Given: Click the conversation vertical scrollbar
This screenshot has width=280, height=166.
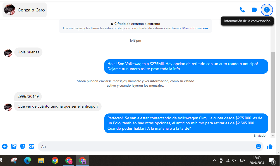Looking at the screenshot, I should pyautogui.click(x=273, y=92).
